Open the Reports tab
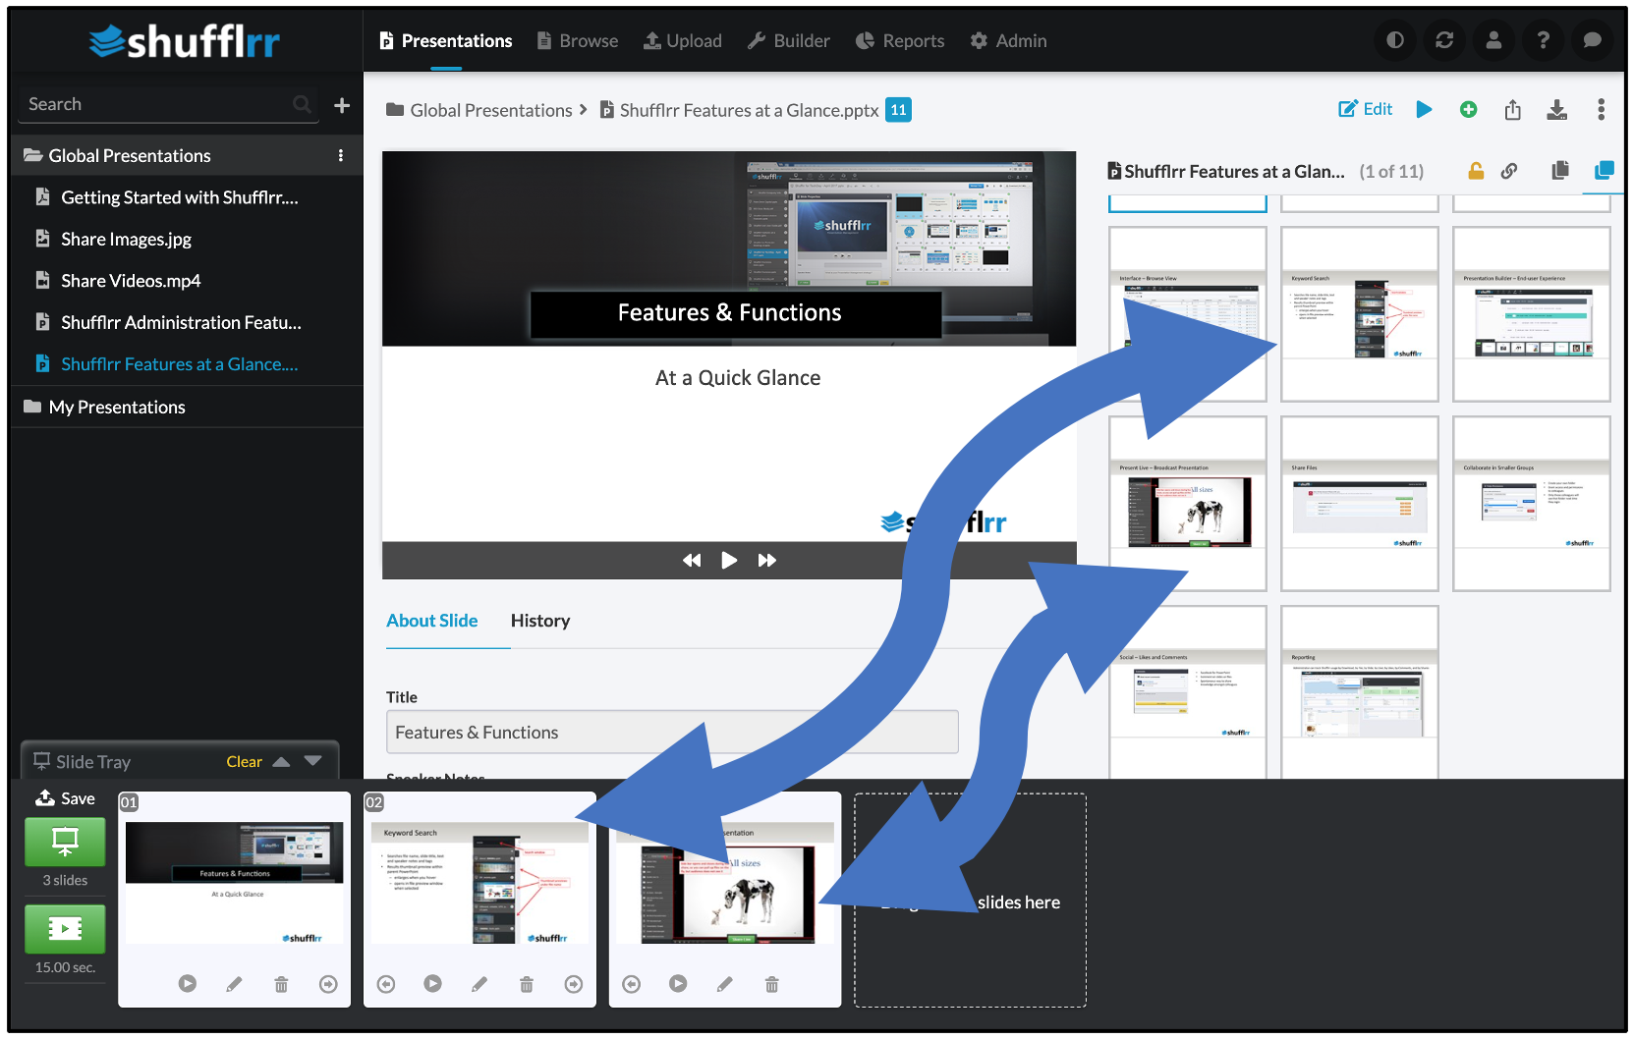 pyautogui.click(x=899, y=40)
